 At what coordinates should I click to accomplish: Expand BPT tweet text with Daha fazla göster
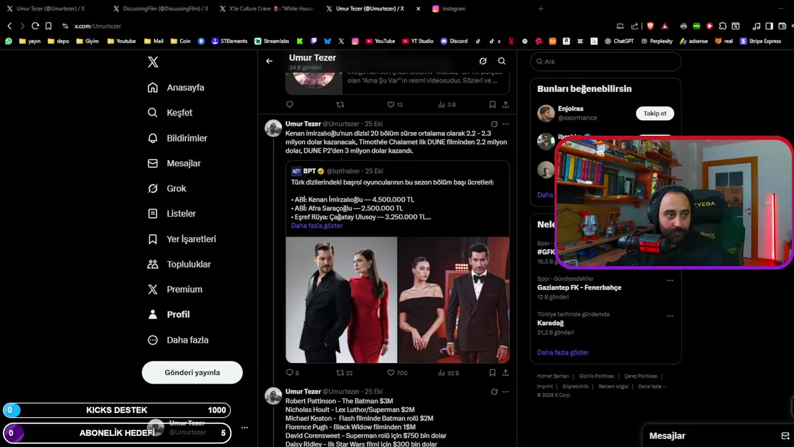(317, 226)
